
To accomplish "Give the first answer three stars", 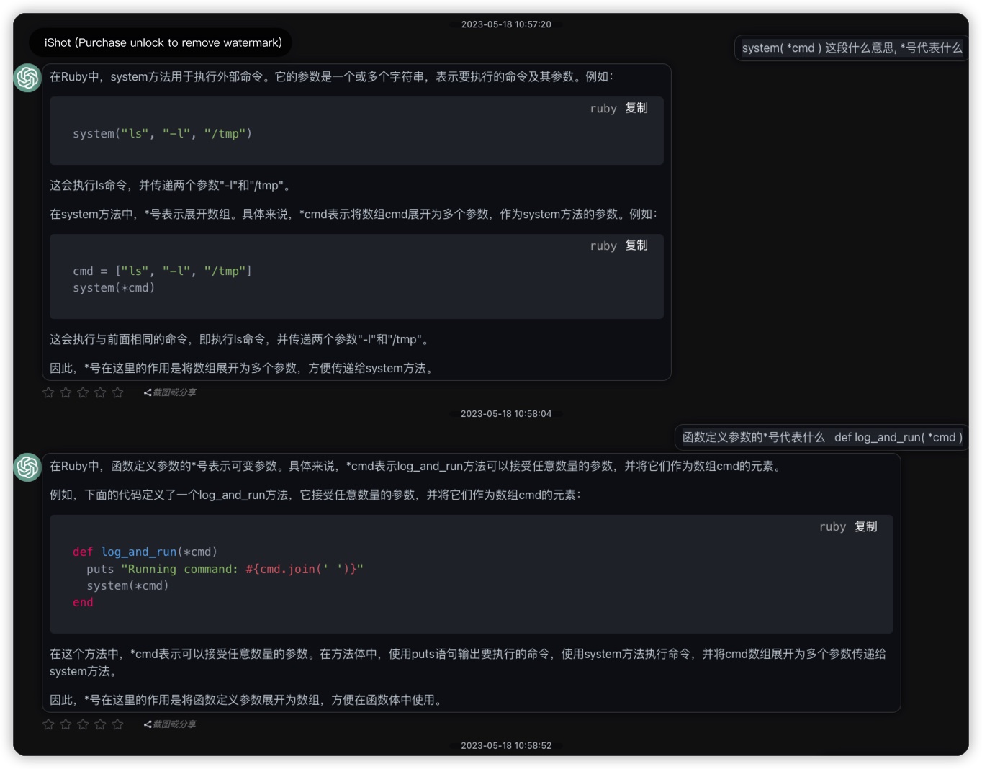I will (x=83, y=392).
